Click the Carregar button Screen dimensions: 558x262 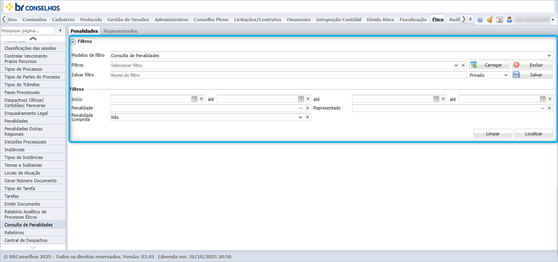point(489,65)
